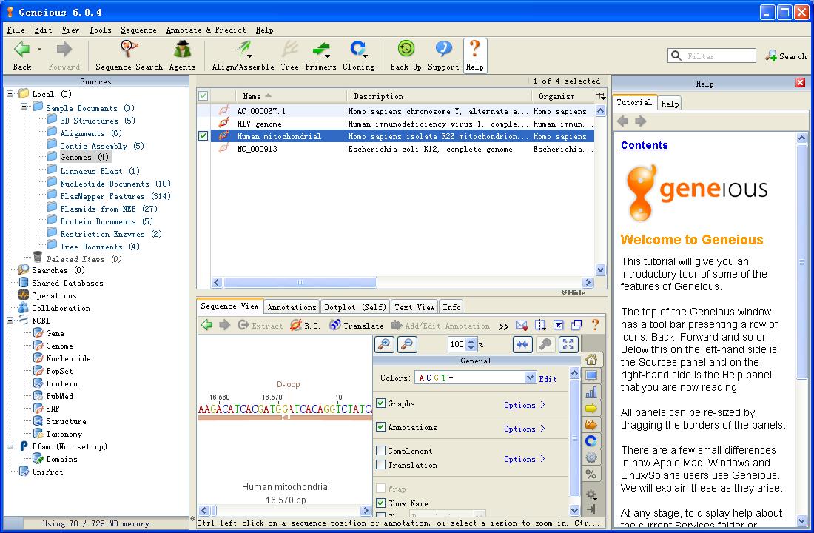Click Hide above the sequence viewer
Image resolution: width=814 pixels, height=533 pixels.
(573, 293)
